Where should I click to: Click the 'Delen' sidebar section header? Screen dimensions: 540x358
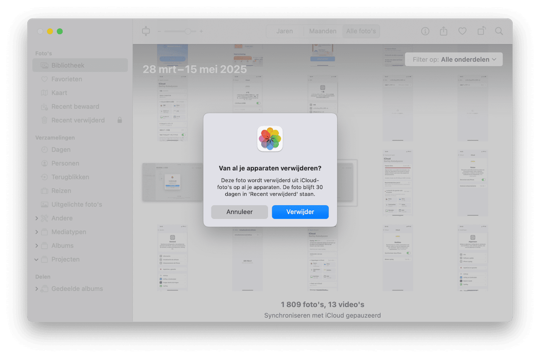43,277
